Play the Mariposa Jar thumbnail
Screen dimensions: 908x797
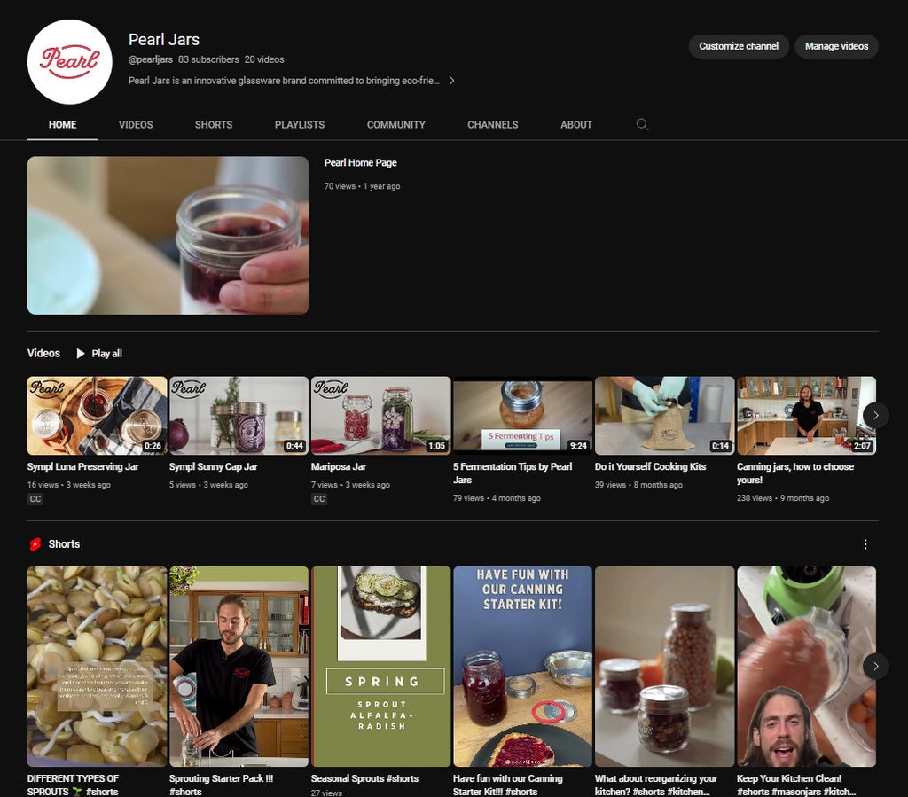(x=380, y=416)
